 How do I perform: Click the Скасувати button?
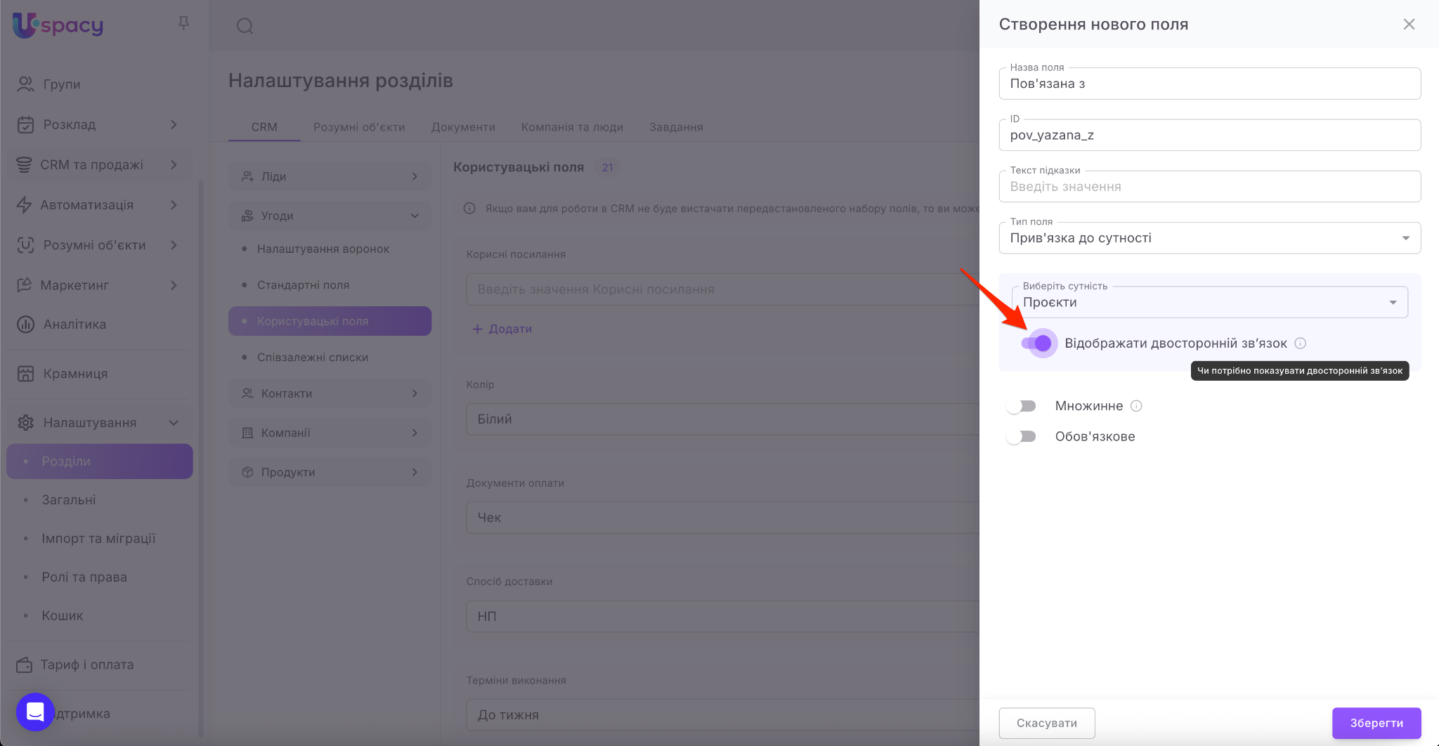[x=1046, y=723]
